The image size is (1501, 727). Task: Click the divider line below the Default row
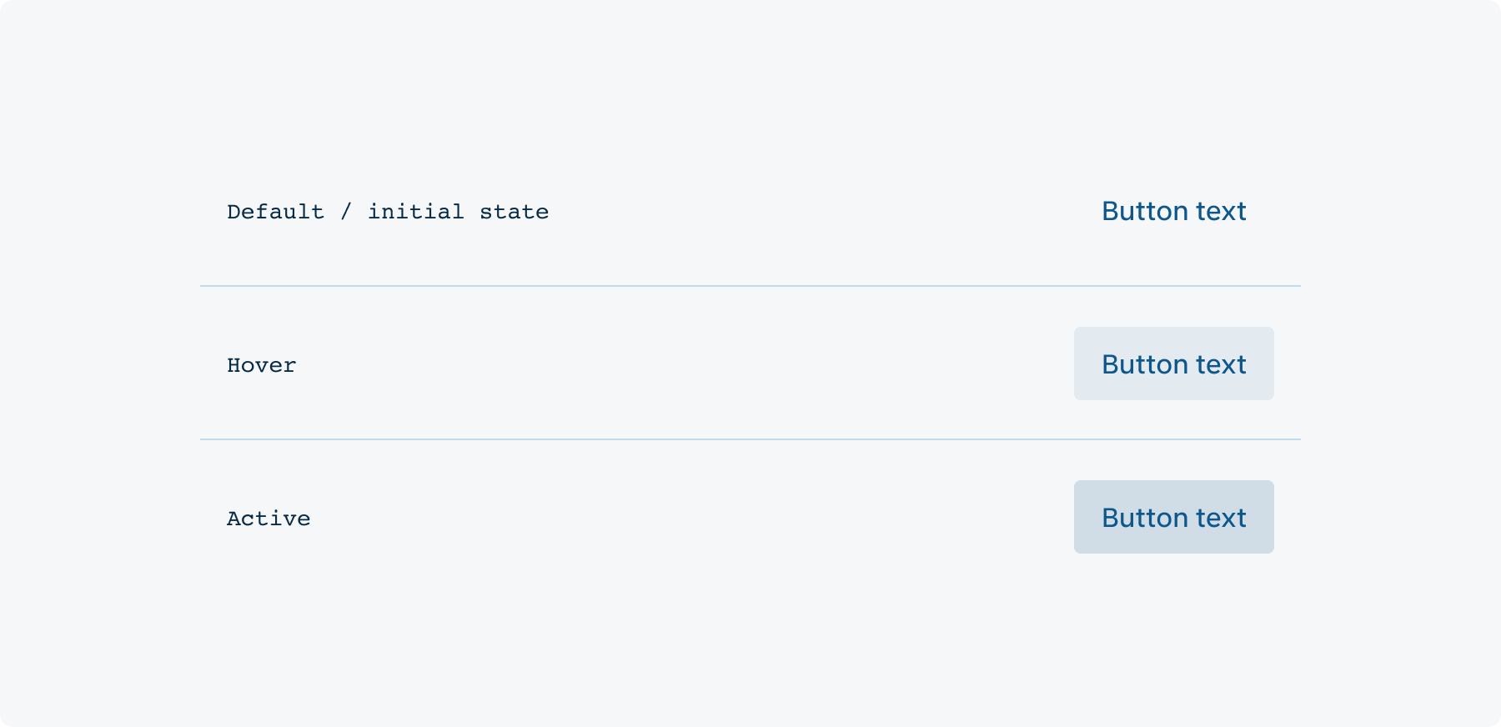pos(750,286)
